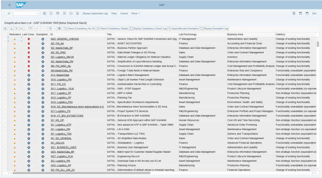Expand the command field dropdown arrow
Screen dimensions: 322x178
click(39, 14)
